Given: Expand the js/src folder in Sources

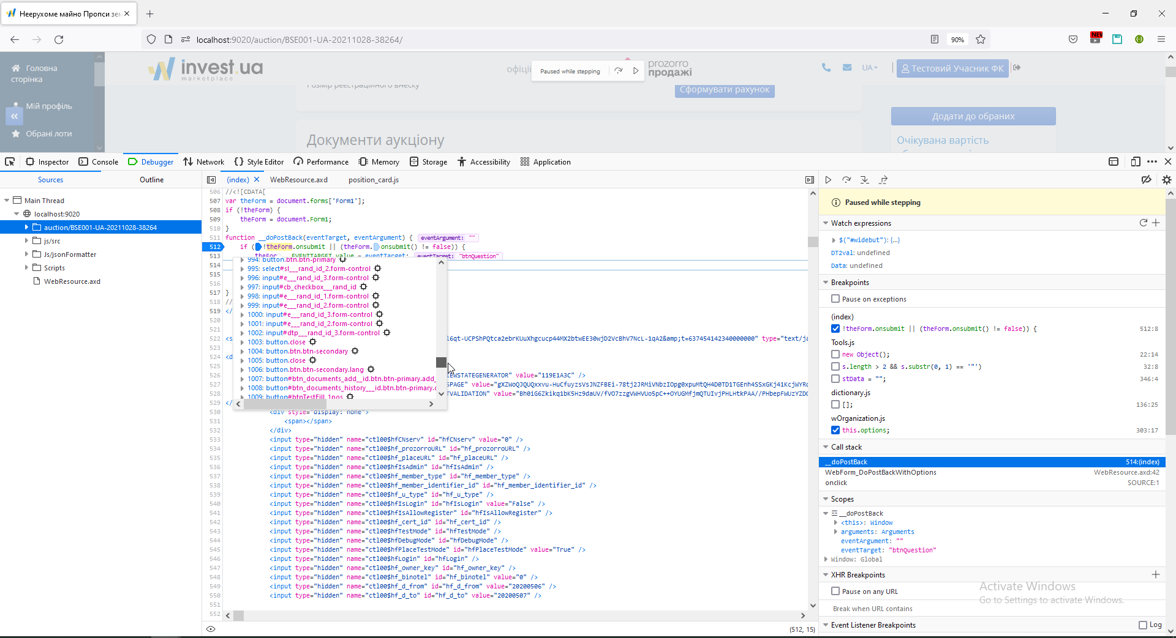Looking at the screenshot, I should click(x=26, y=241).
